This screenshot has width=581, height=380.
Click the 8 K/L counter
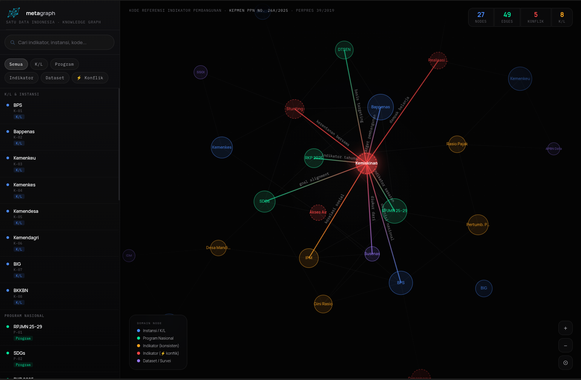coord(562,17)
